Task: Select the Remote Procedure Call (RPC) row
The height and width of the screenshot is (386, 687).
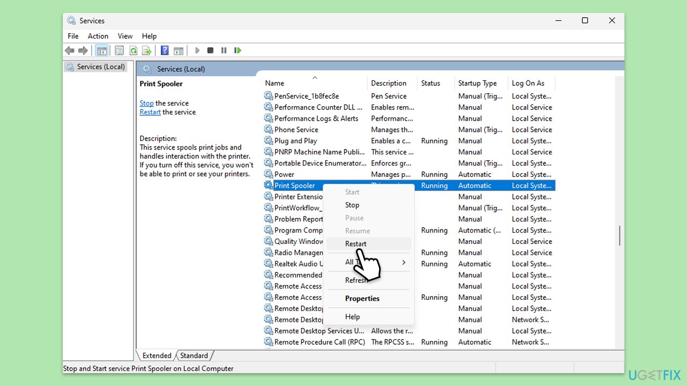Action: 409,342
